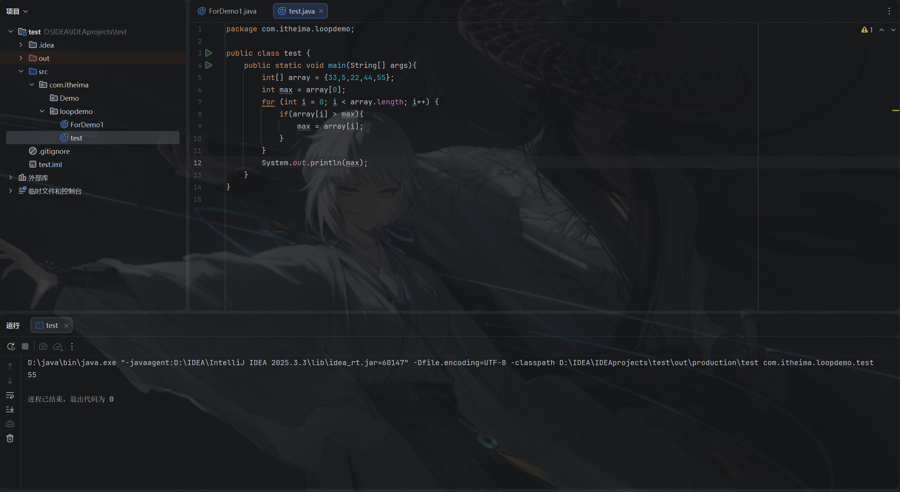Open the .gitignore file

(49, 151)
